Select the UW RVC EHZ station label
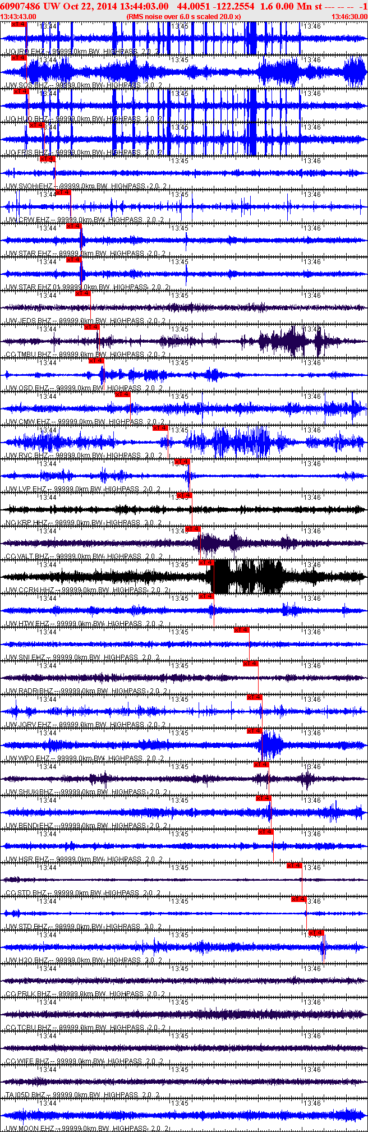 coord(27,455)
